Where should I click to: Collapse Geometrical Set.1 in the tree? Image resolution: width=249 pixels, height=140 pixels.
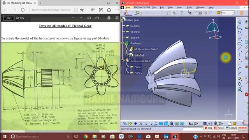123,61
